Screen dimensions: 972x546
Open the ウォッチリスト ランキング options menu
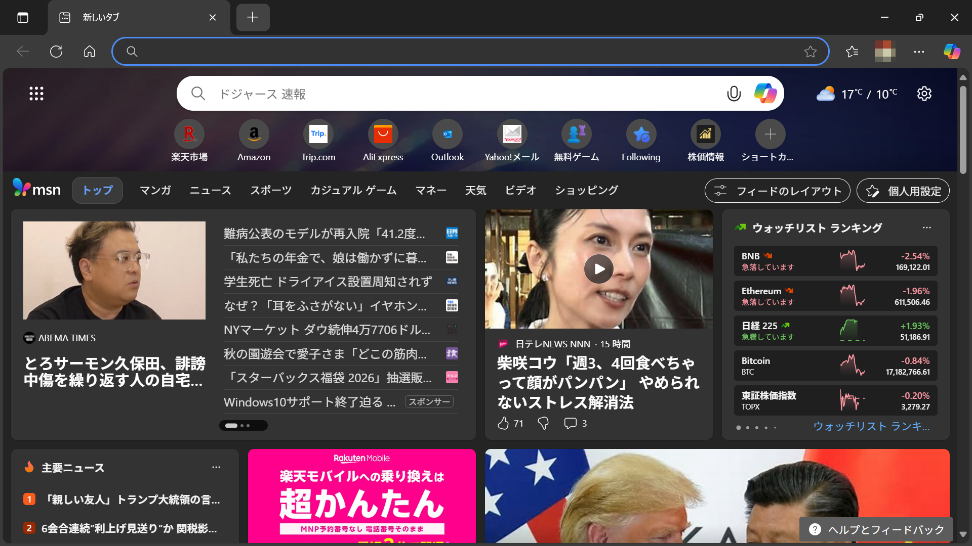927,227
